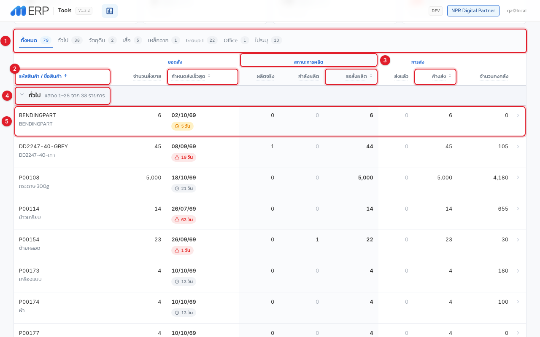Click the sort icon beside รอสั่งผลิต

click(371, 76)
